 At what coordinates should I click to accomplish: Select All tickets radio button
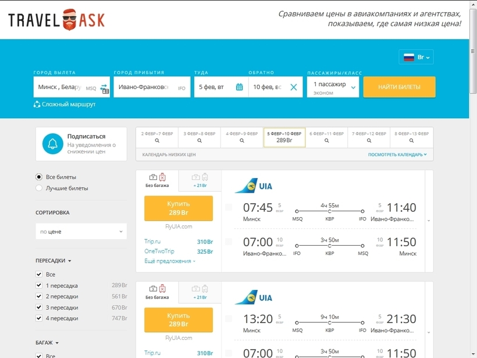[x=39, y=177]
